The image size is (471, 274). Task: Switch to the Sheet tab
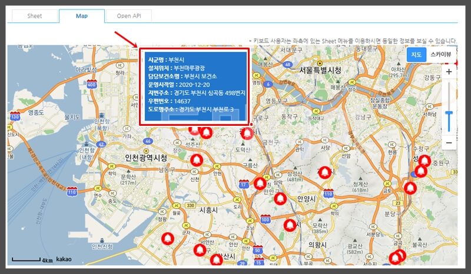(x=35, y=16)
